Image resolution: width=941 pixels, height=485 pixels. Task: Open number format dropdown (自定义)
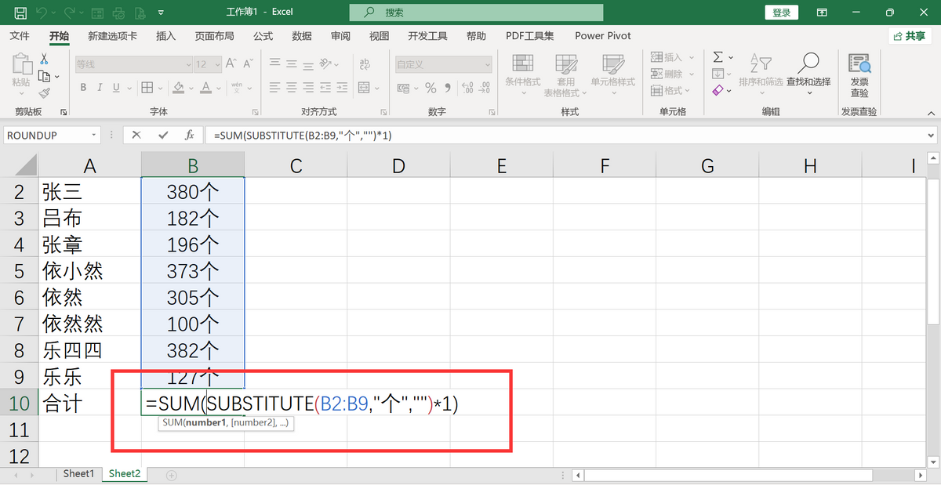click(488, 64)
